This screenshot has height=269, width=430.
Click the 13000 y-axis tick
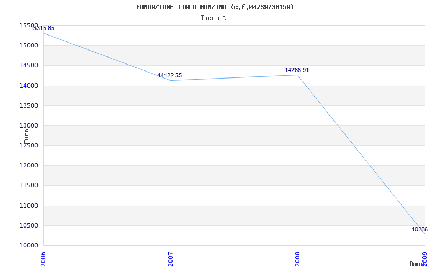click(x=28, y=126)
